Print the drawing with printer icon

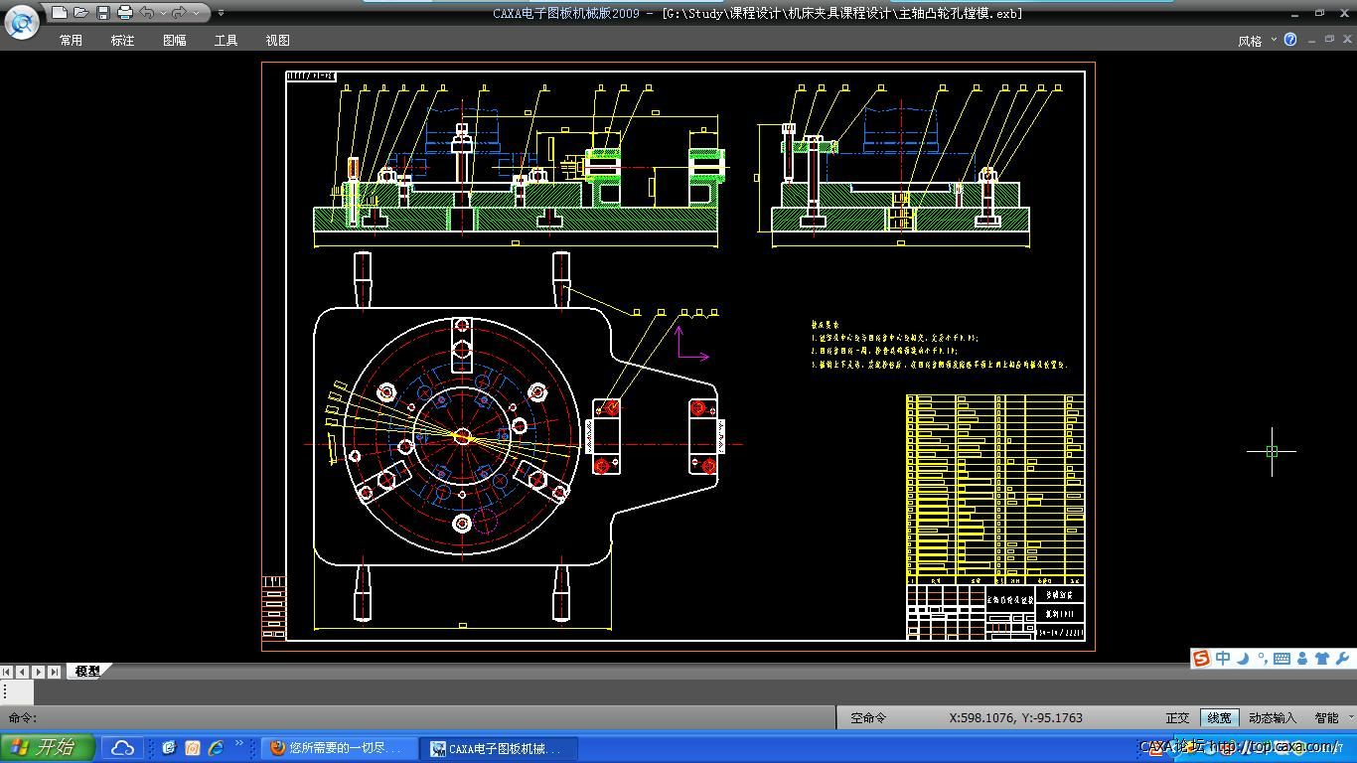click(x=124, y=13)
